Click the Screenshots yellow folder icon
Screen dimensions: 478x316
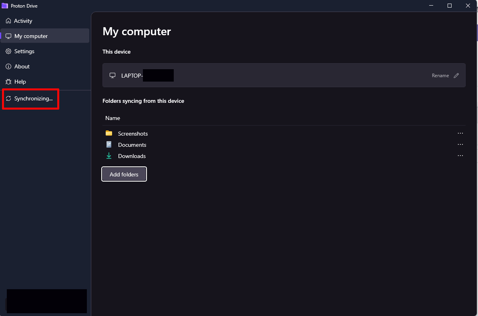click(109, 133)
